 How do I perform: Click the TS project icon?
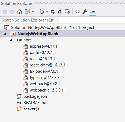click(13, 34)
